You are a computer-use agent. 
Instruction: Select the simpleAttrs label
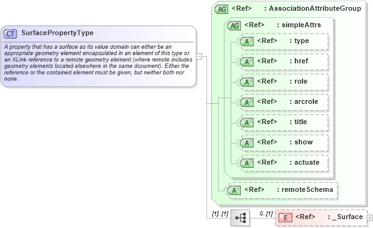coord(301,25)
